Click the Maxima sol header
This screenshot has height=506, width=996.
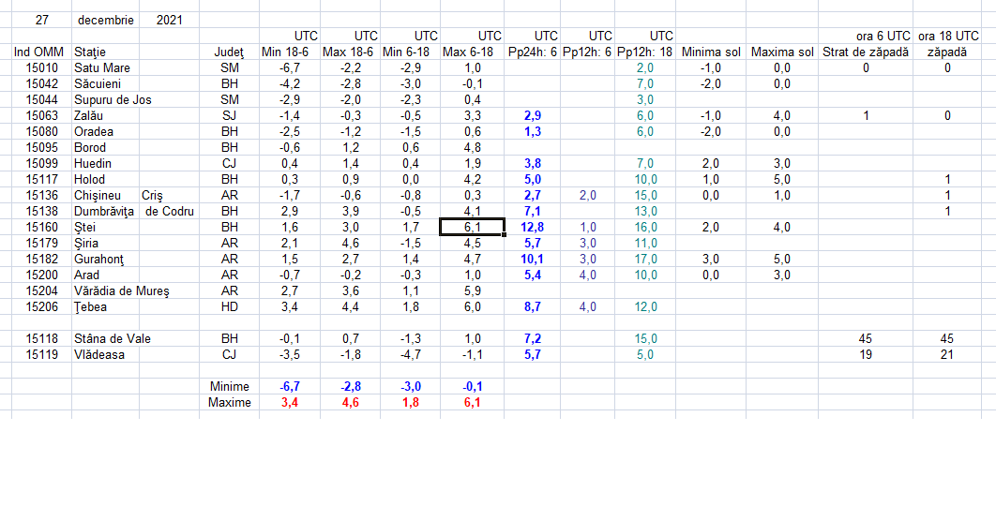[x=781, y=52]
